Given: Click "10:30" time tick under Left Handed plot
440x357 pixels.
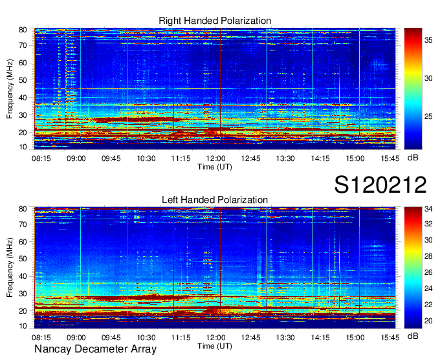Looking at the screenshot, I should coord(146,338).
